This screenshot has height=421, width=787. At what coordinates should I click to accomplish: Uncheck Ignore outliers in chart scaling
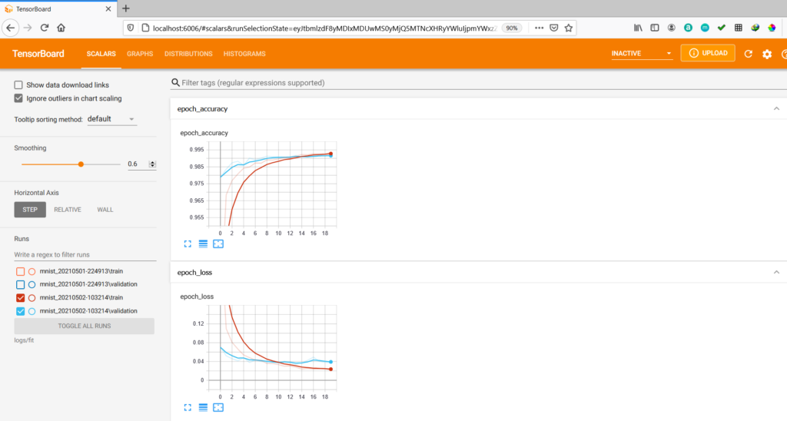click(19, 98)
